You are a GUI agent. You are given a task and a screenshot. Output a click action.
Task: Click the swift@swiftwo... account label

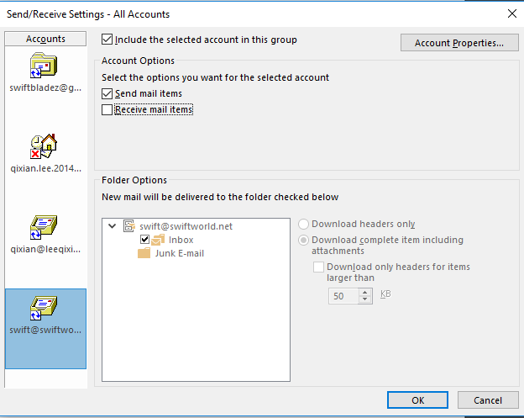tap(45, 330)
